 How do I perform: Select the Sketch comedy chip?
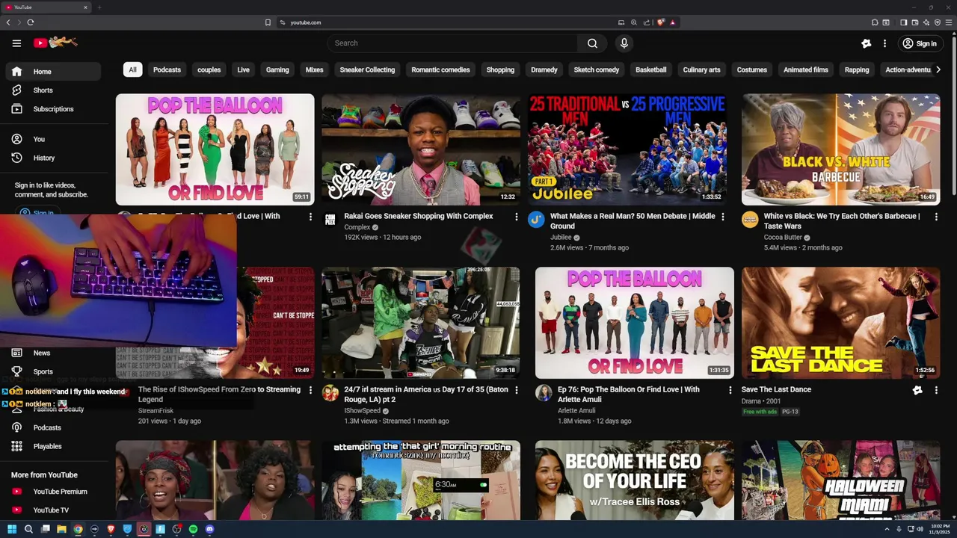pos(596,70)
